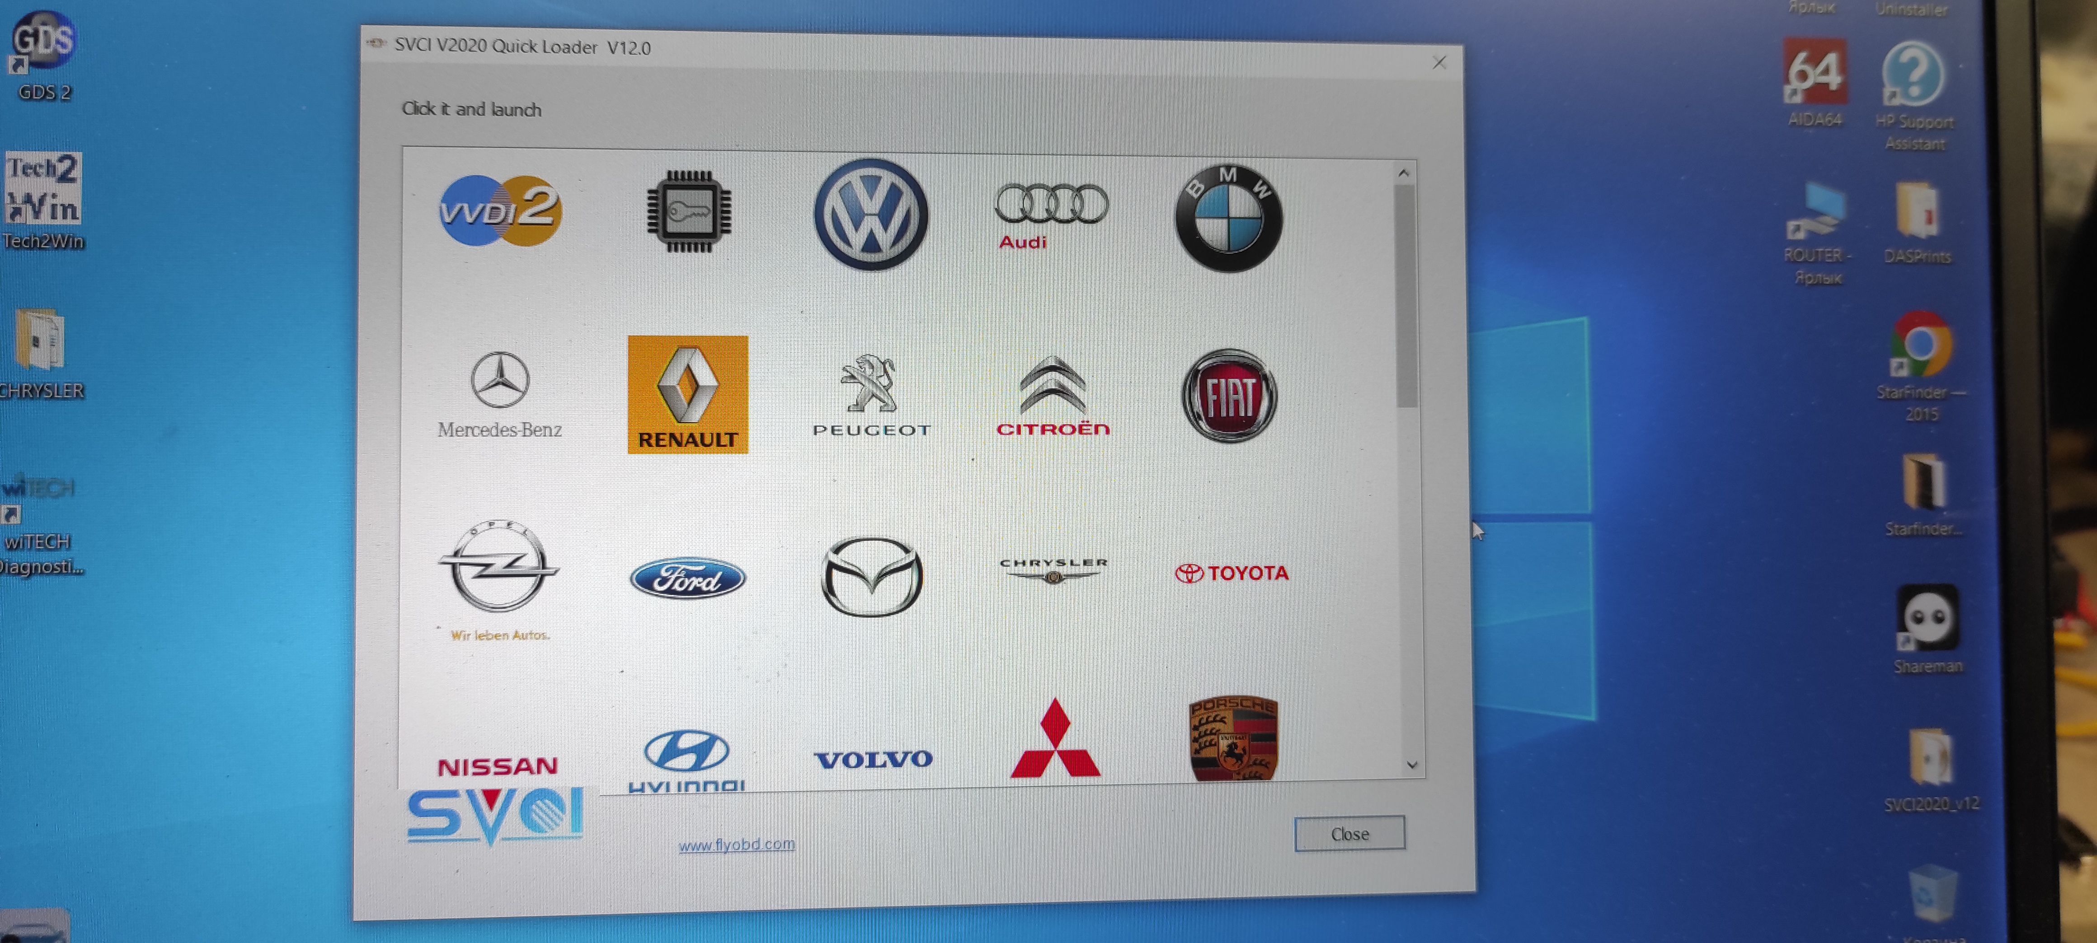
Task: Launch the BMW roundel icon
Action: point(1228,218)
